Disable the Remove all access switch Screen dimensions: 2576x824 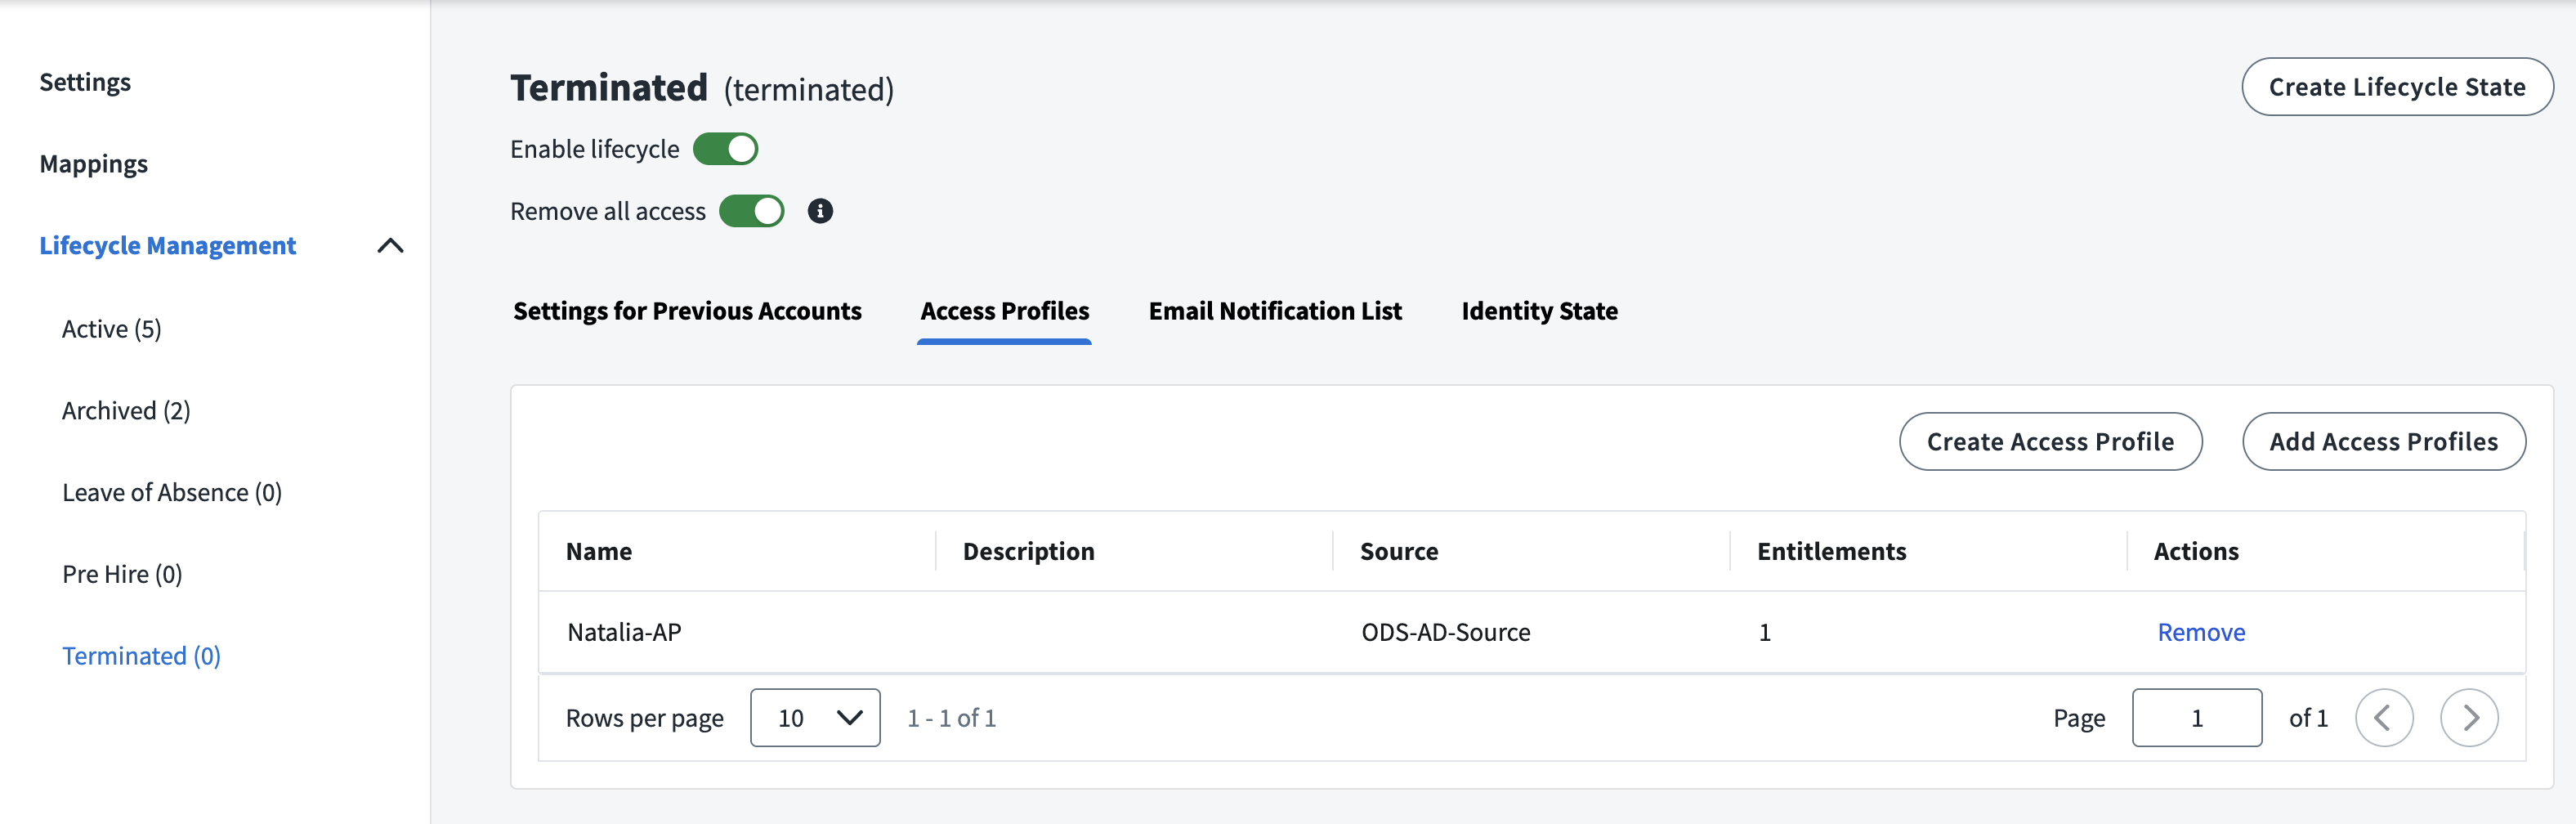751,211
